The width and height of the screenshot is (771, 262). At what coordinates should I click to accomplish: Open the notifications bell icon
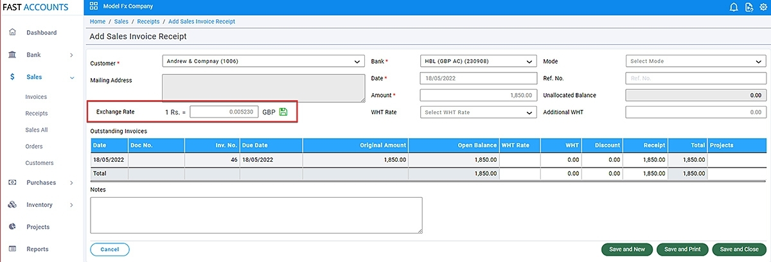coord(734,7)
